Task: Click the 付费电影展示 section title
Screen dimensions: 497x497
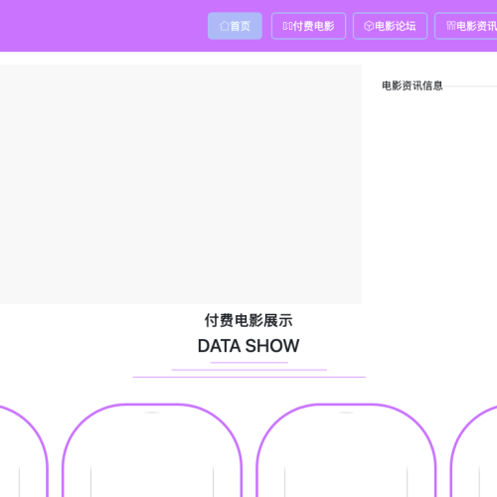Action: tap(248, 320)
